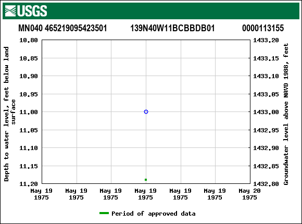Click right axis label '1432.80'
302x224 pixels.
266,184
